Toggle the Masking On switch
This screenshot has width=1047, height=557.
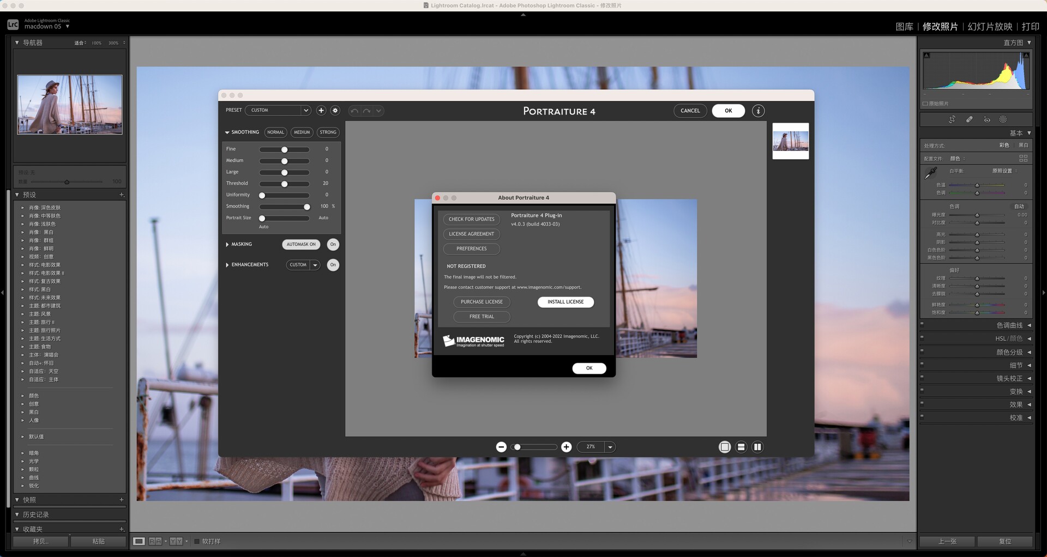tap(333, 244)
